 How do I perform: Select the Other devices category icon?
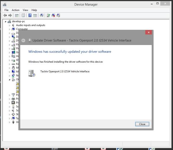pyautogui.click(x=13, y=79)
